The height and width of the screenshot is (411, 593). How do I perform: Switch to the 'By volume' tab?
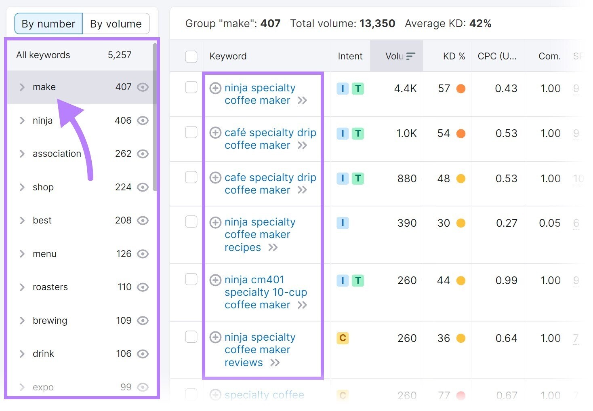click(x=116, y=23)
